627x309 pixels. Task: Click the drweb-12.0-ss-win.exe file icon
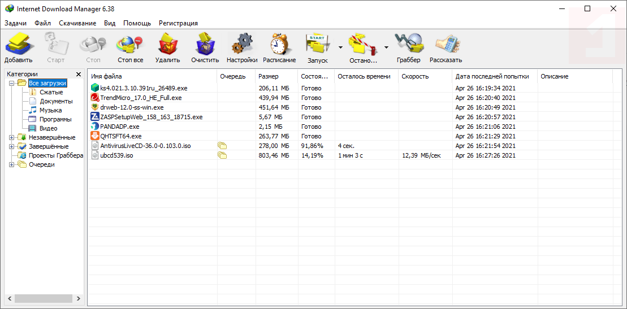tap(95, 107)
